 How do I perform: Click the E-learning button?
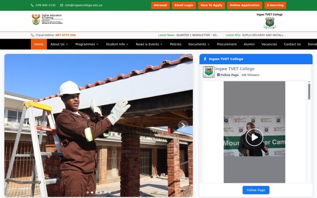pos(275,5)
